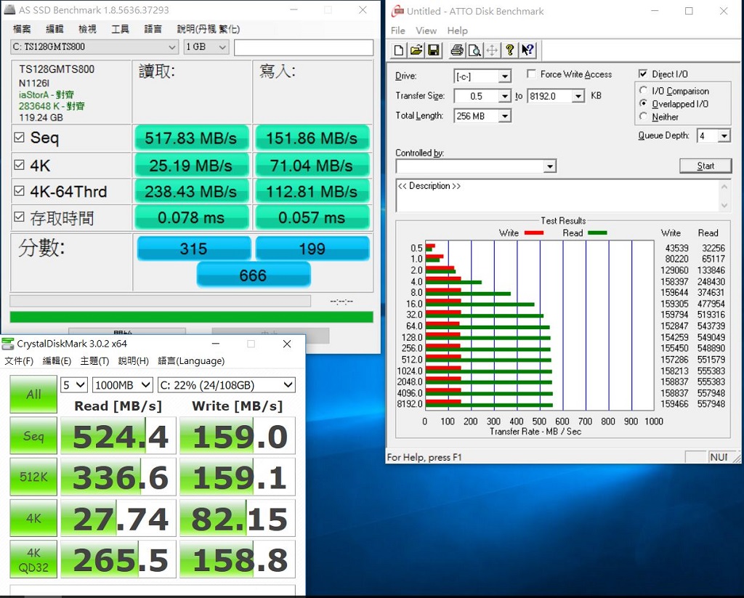Select the Overlapped I/O radio option
Image resolution: width=744 pixels, height=598 pixels.
(644, 103)
